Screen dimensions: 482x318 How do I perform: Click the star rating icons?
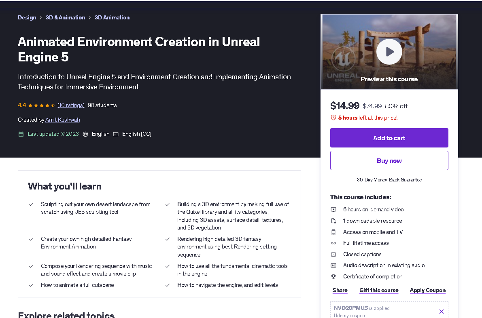click(x=41, y=105)
